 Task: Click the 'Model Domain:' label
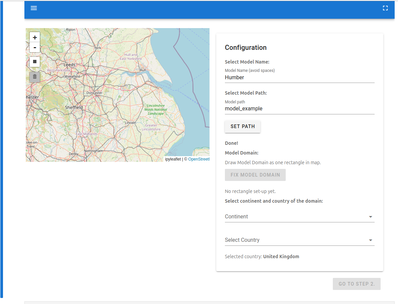[242, 153]
